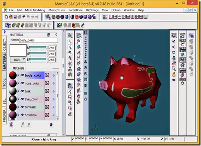
Task: Expand the body_color material arrow
Action: click(x=18, y=75)
